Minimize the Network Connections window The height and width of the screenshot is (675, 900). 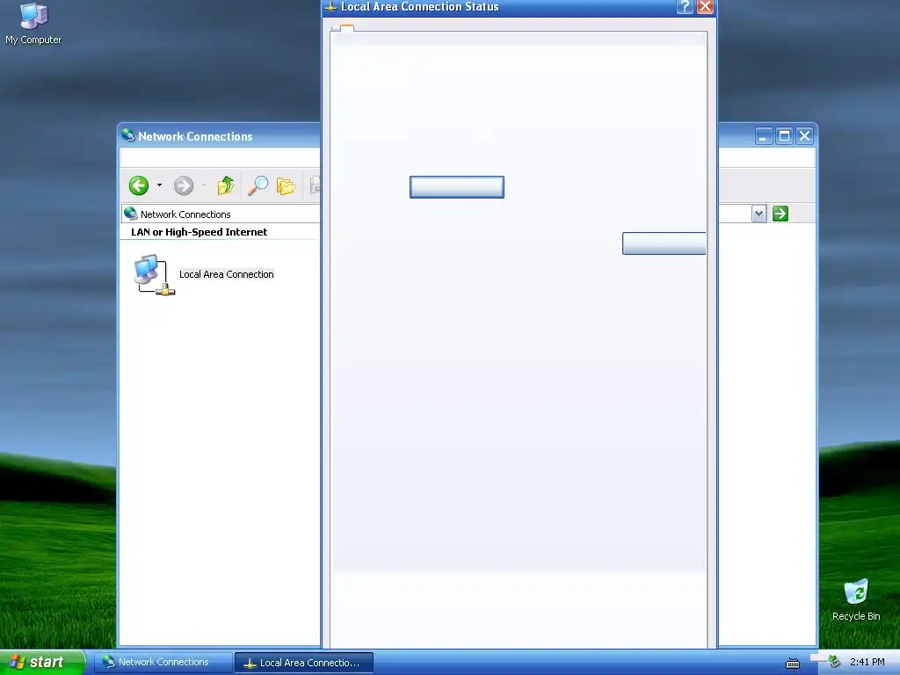point(764,136)
